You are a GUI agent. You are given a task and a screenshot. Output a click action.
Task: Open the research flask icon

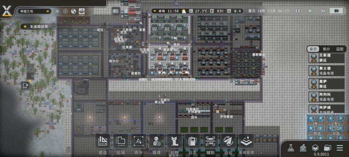point(291,148)
